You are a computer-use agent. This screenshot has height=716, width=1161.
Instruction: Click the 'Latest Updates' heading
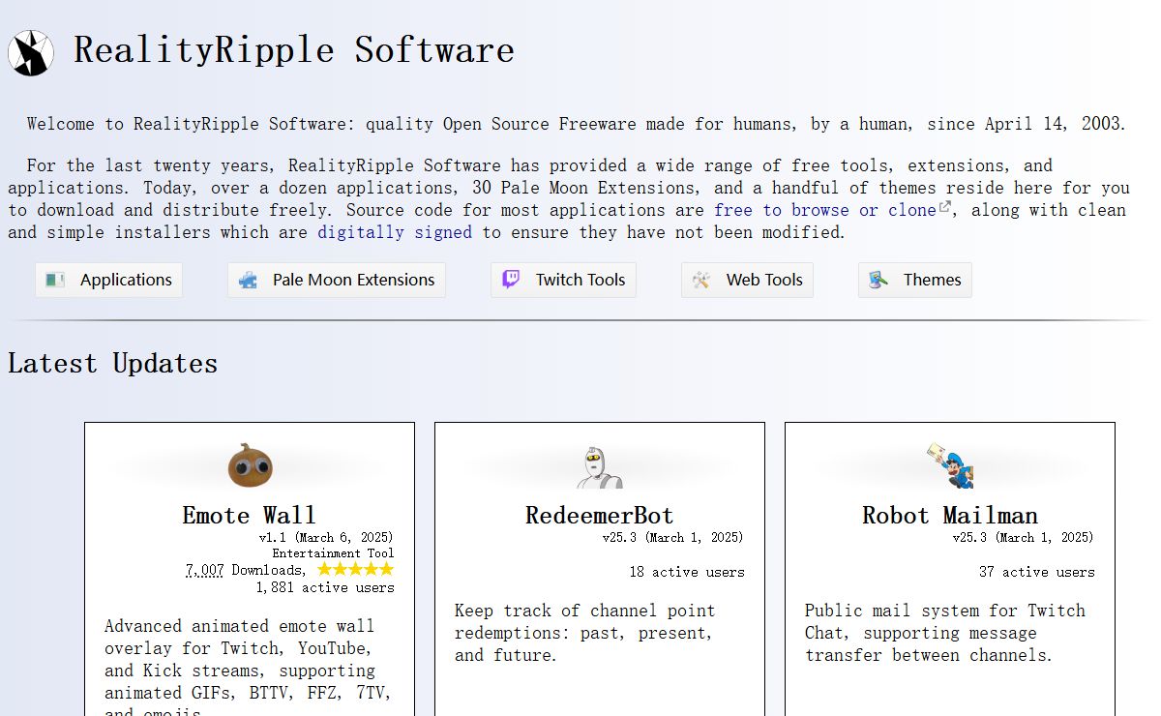pos(112,364)
